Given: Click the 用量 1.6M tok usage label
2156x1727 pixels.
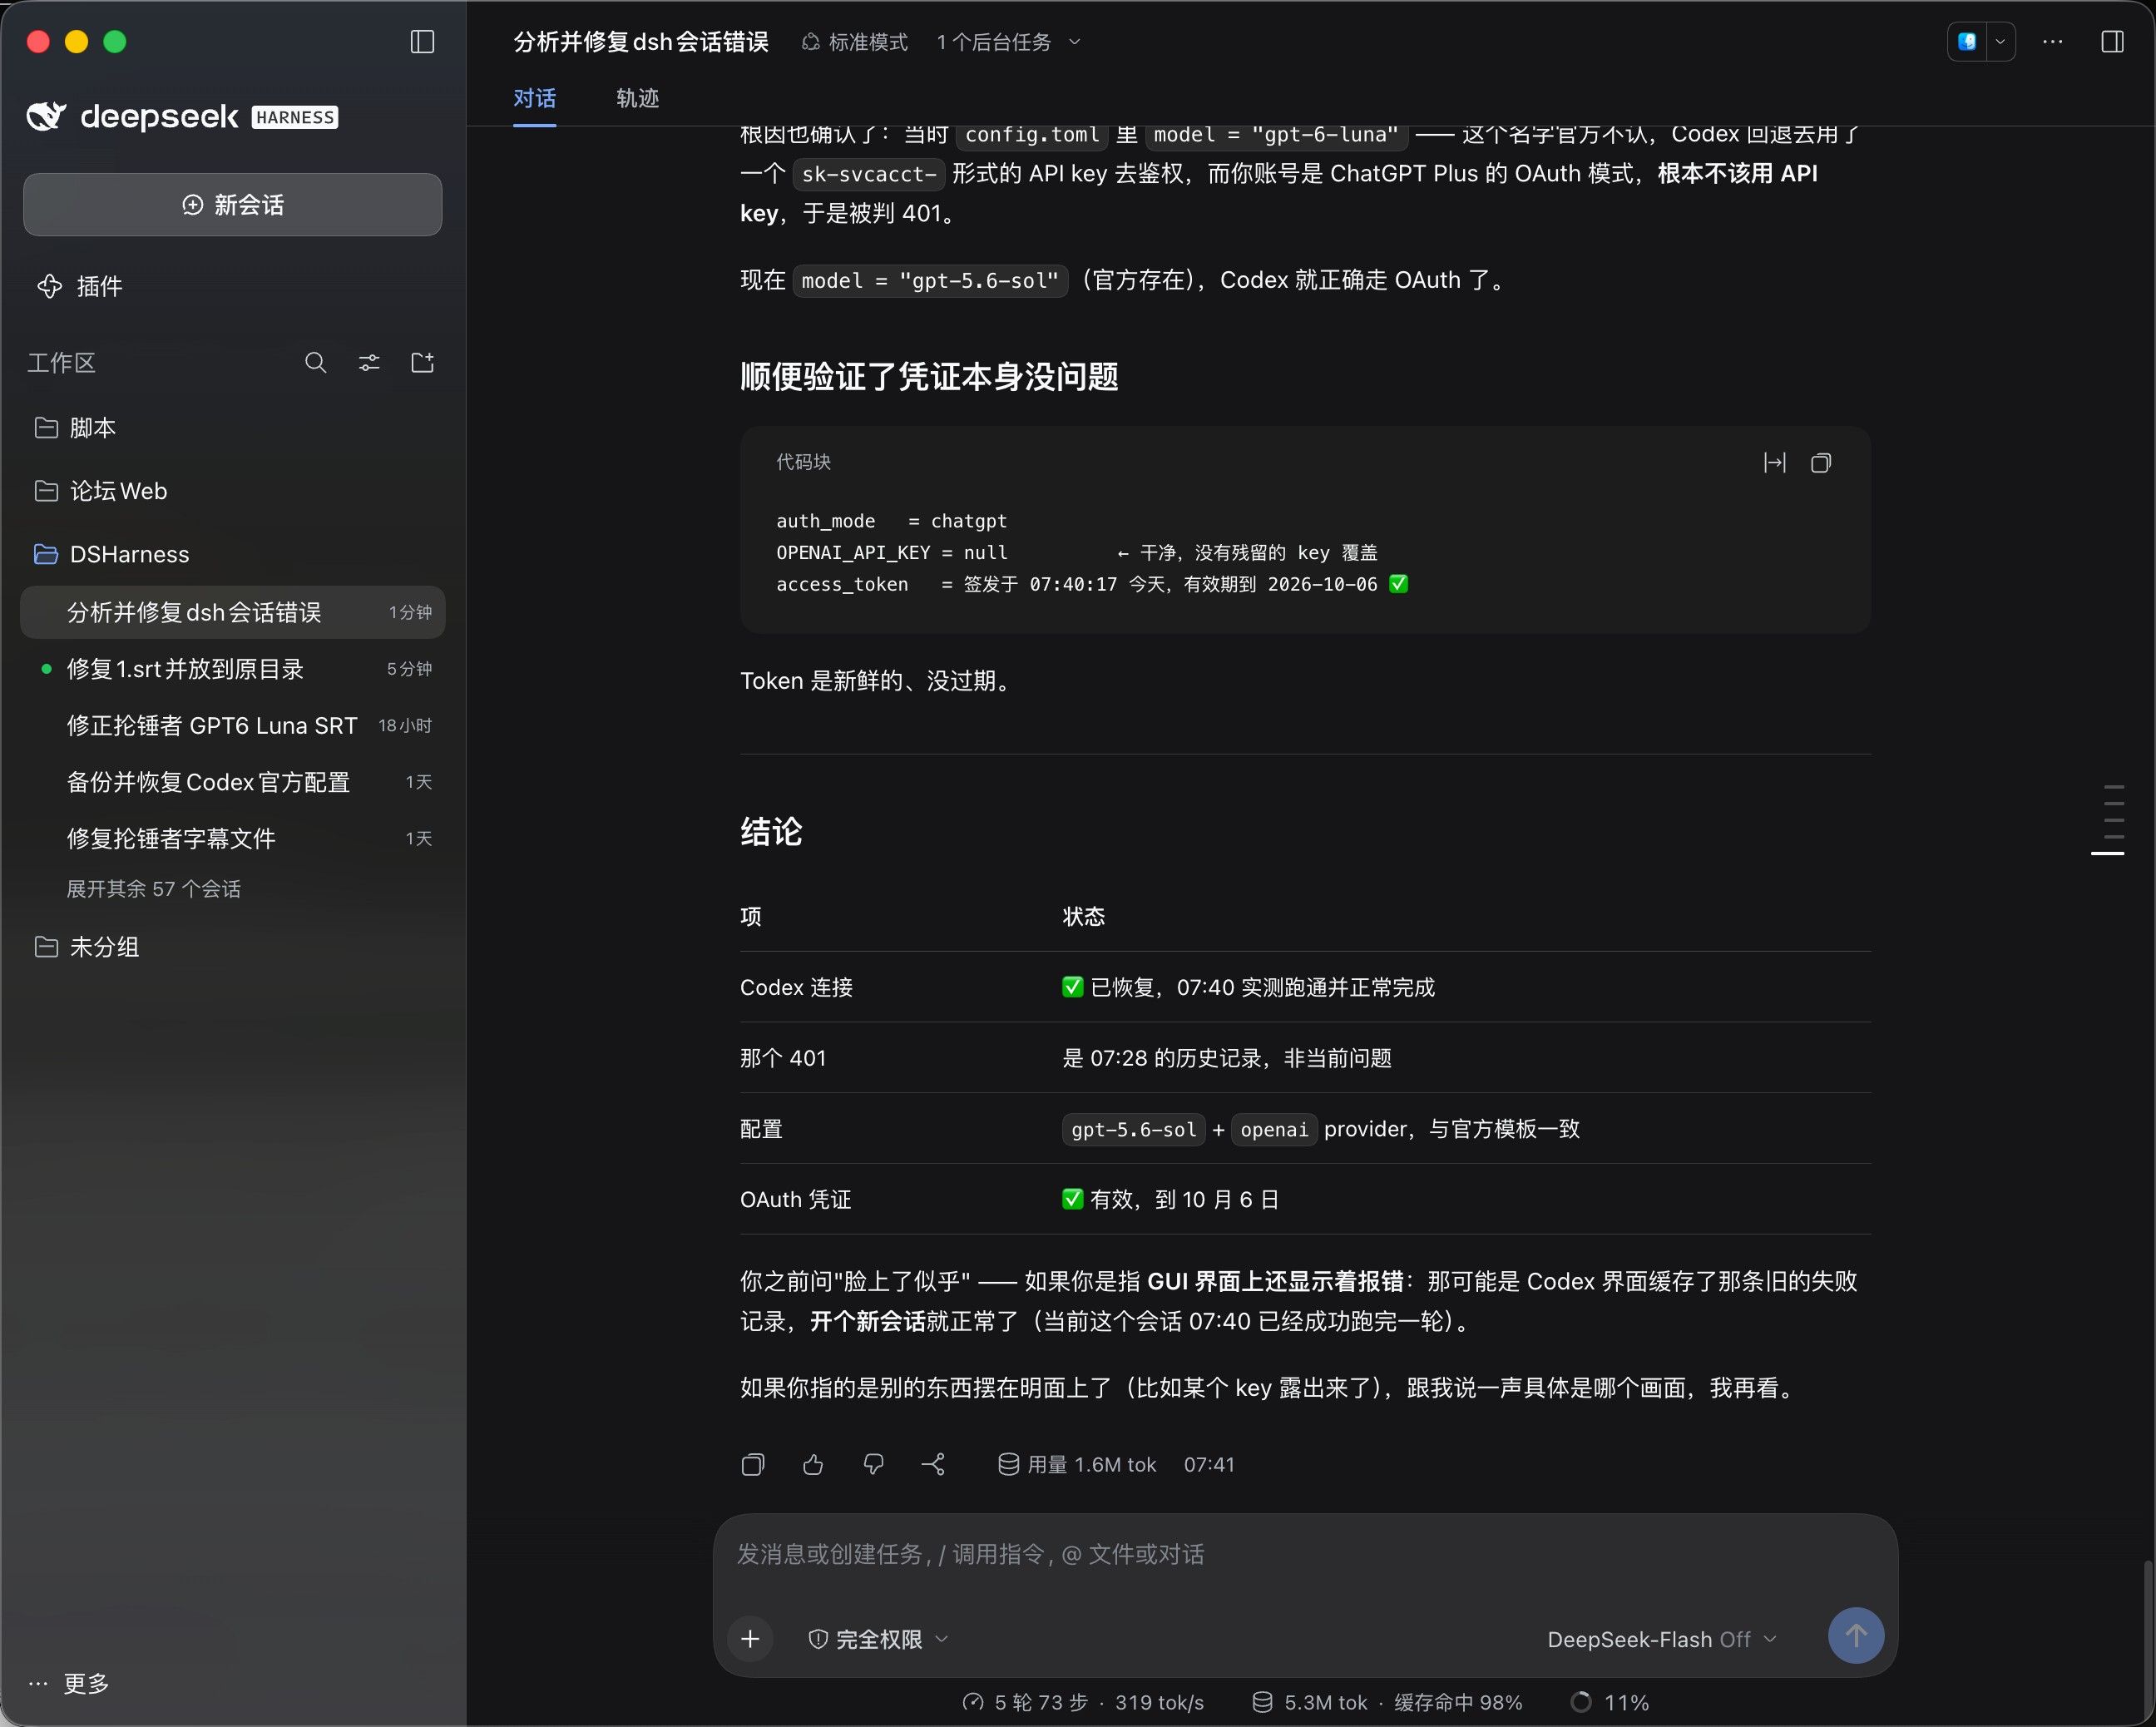Looking at the screenshot, I should click(1076, 1465).
